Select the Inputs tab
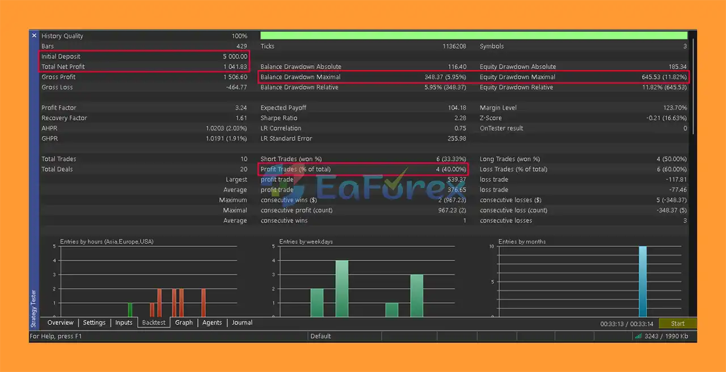The width and height of the screenshot is (726, 372). 124,323
